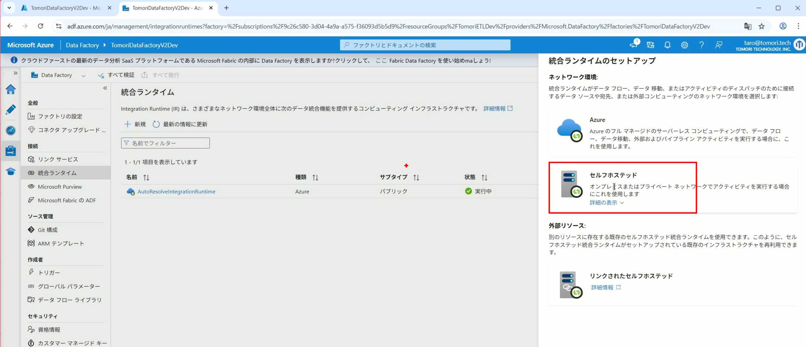The height and width of the screenshot is (347, 806).
Task: Open the AutoResolveIntegrationRuntime link
Action: click(x=176, y=191)
